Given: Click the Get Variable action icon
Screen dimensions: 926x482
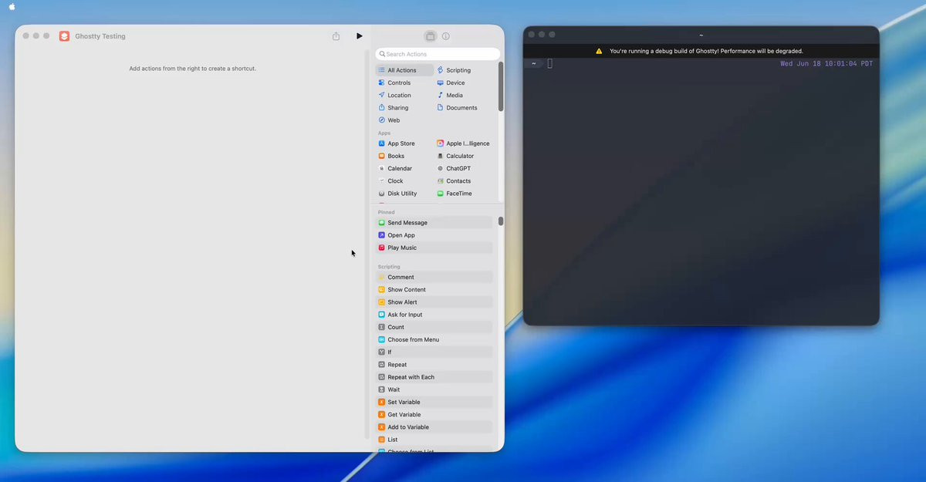Looking at the screenshot, I should [381, 415].
